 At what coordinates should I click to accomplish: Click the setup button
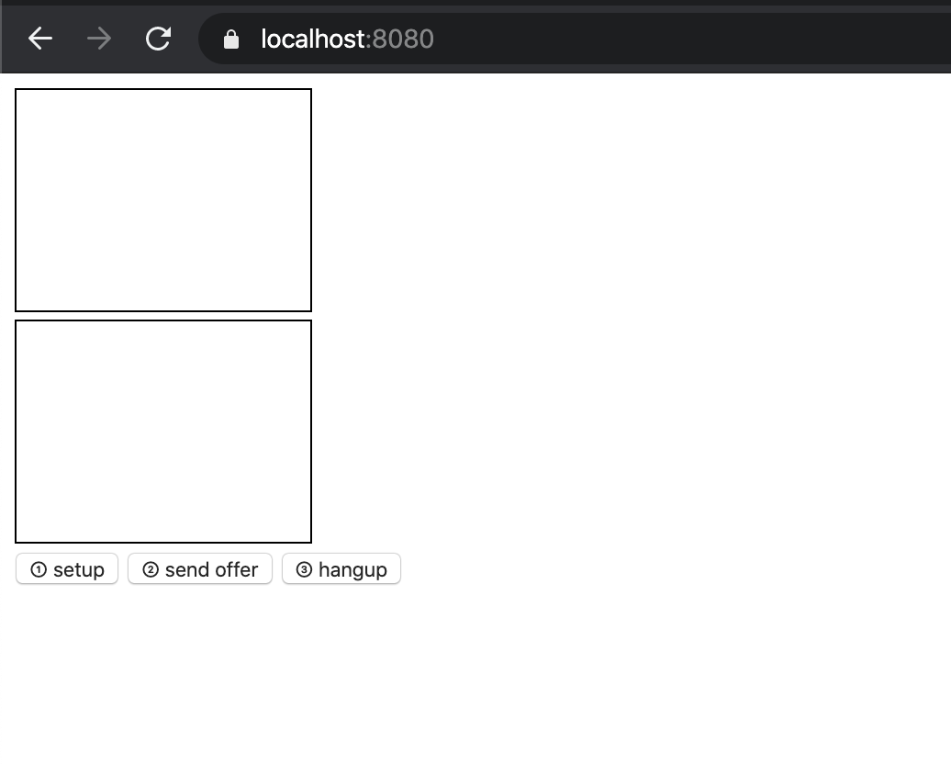(67, 568)
